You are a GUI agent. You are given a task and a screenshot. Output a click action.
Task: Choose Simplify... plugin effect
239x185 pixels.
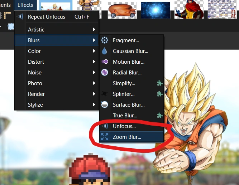pyautogui.click(x=132, y=83)
